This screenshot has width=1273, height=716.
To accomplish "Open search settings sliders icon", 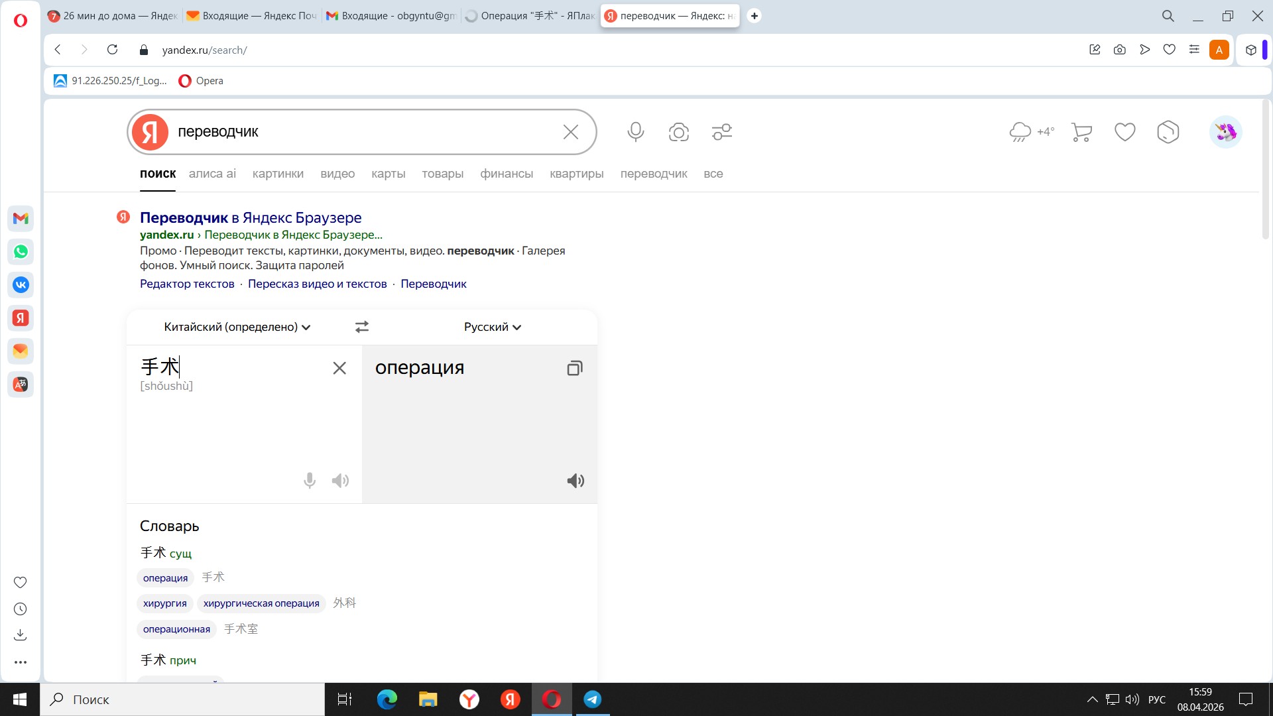I will tap(721, 132).
